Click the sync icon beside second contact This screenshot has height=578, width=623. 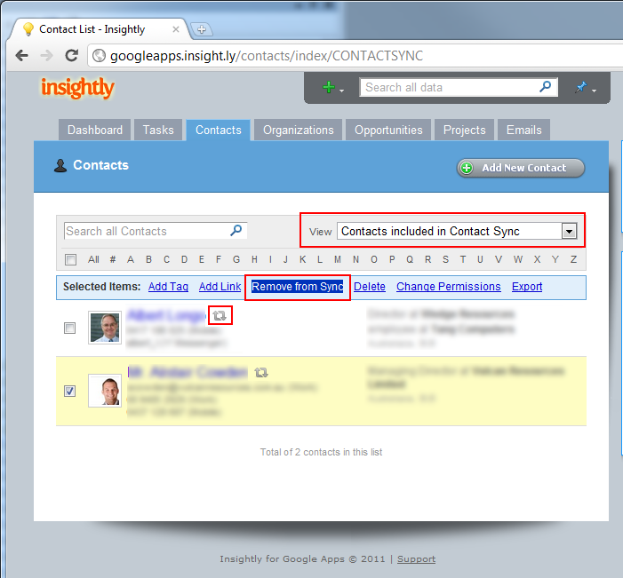pyautogui.click(x=261, y=372)
